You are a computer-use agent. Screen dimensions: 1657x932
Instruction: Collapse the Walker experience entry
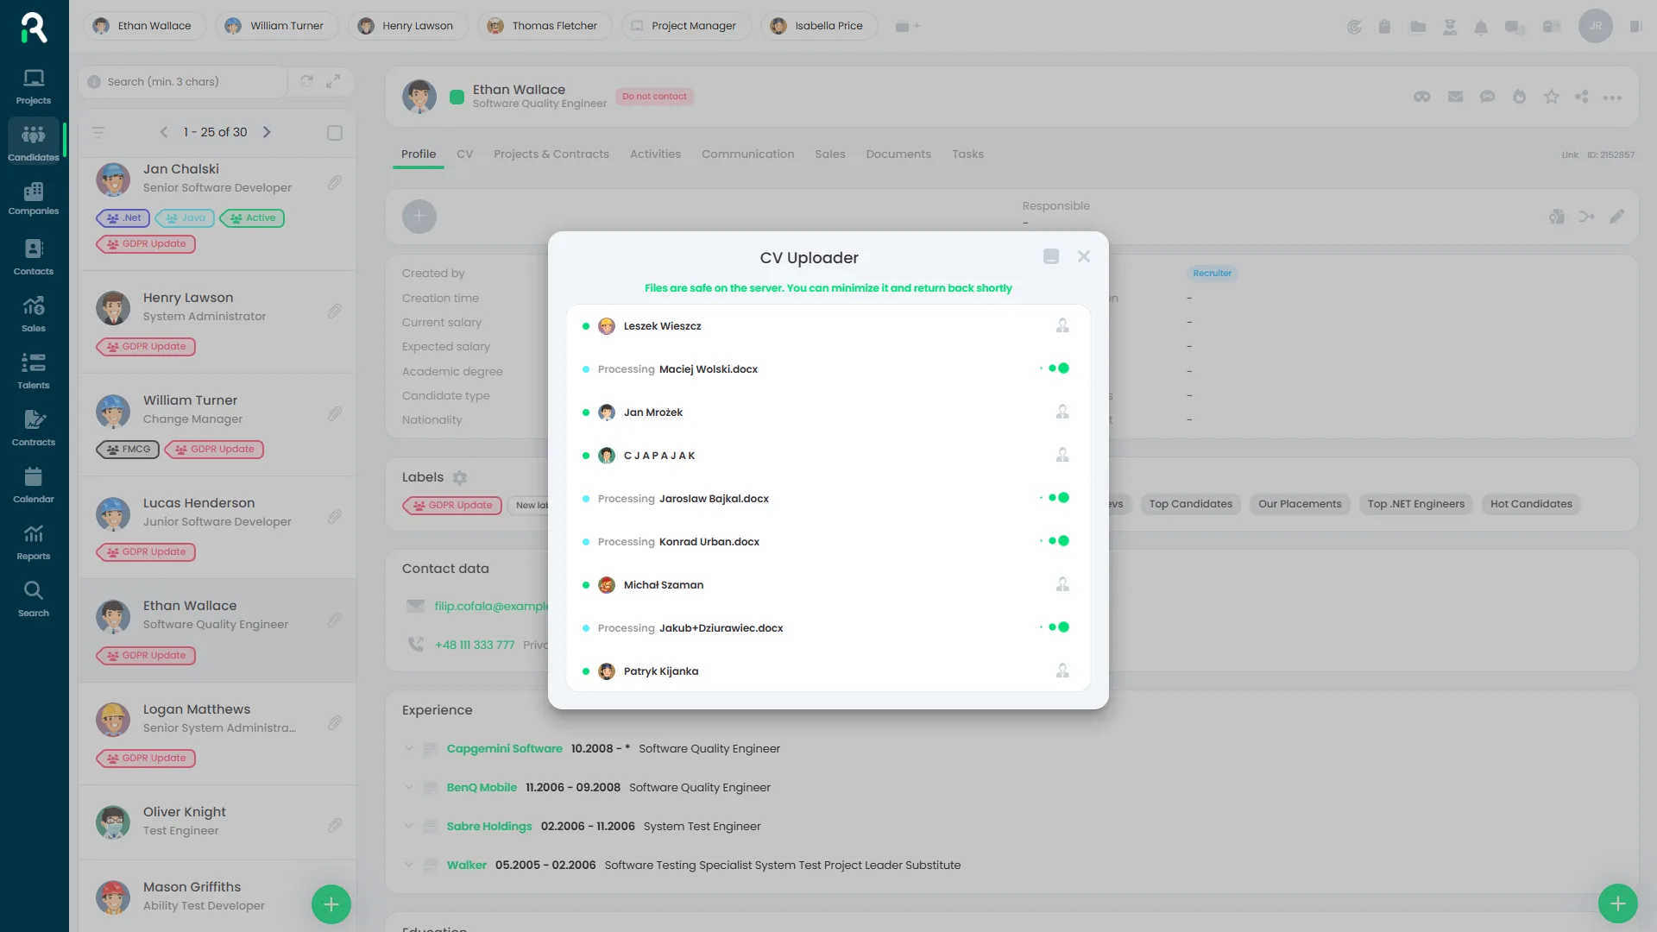[408, 865]
